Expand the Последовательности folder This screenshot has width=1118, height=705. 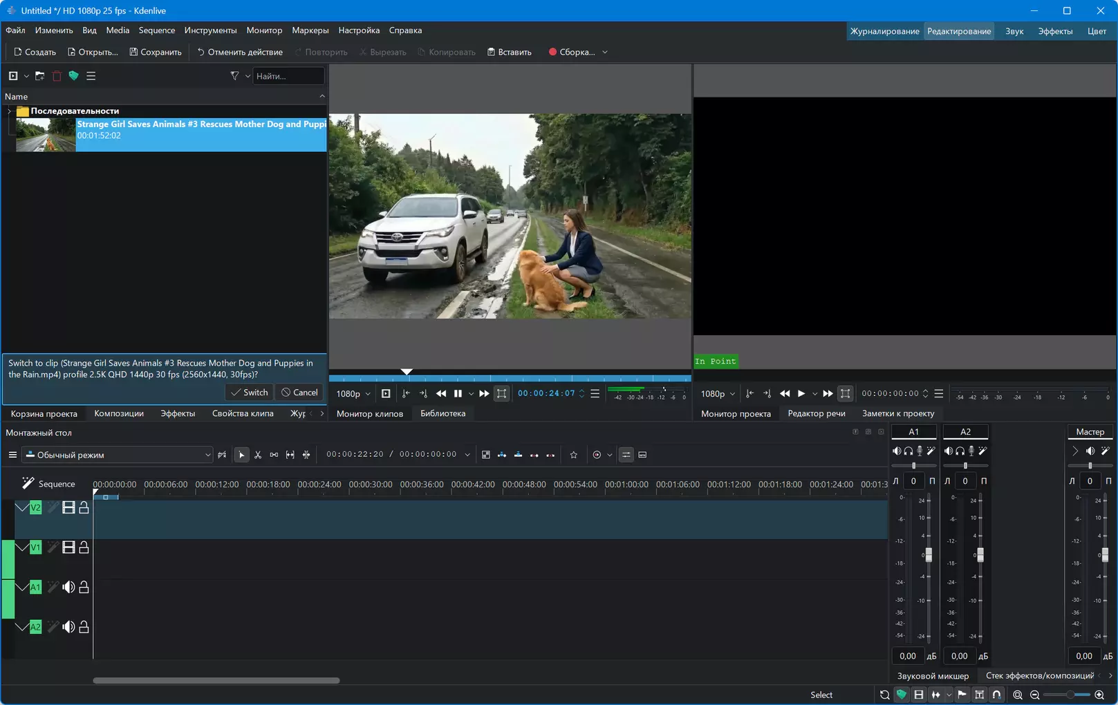point(9,111)
